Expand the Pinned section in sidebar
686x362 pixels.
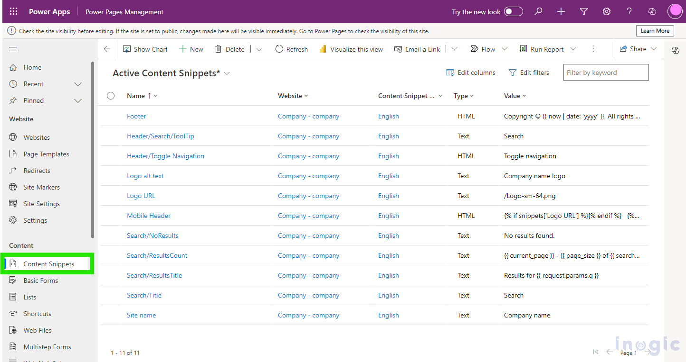click(x=78, y=100)
